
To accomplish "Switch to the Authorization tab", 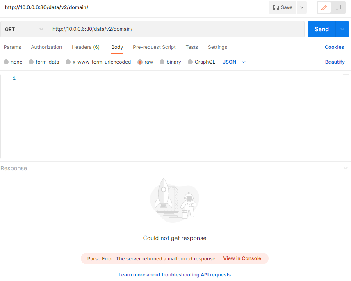I will pyautogui.click(x=46, y=47).
